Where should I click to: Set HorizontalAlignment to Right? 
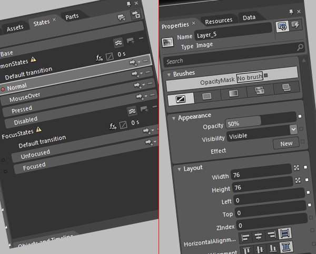(x=271, y=234)
